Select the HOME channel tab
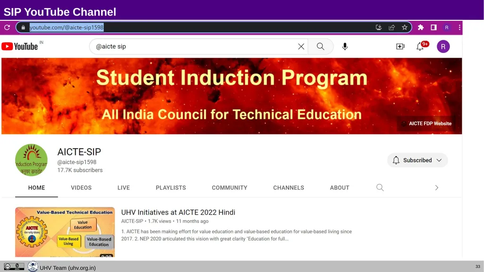The width and height of the screenshot is (484, 272). pos(36,188)
